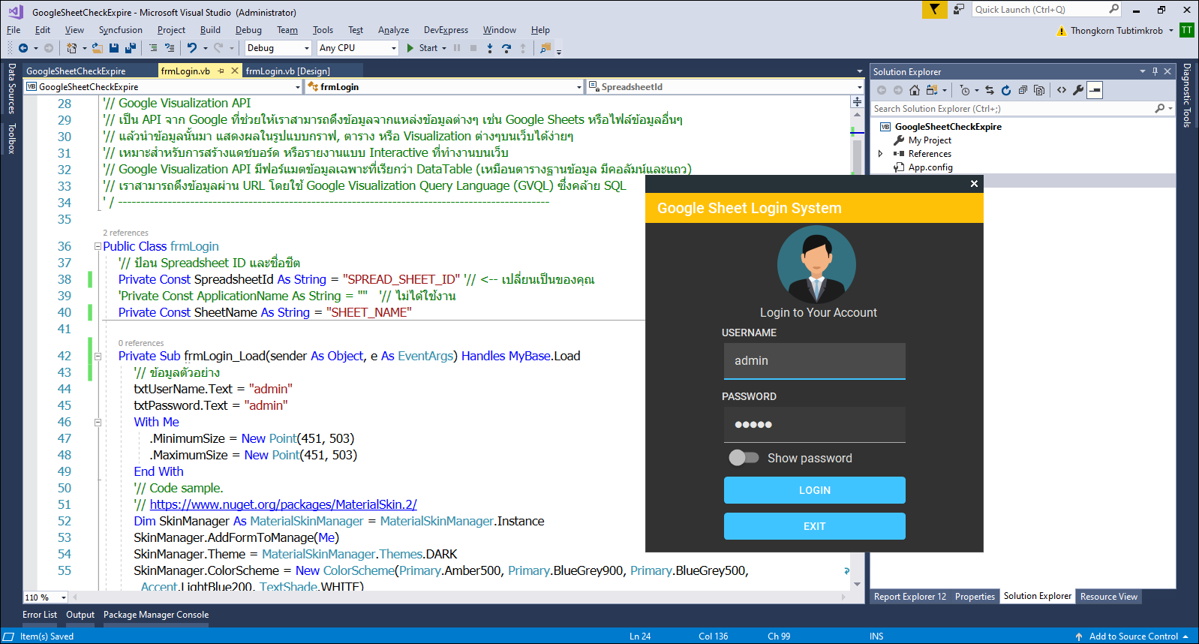1199x644 pixels.
Task: Select My Project in Solution Explorer
Action: [x=930, y=140]
